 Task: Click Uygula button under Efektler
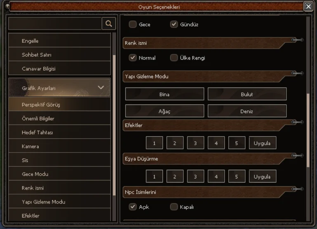(262, 143)
